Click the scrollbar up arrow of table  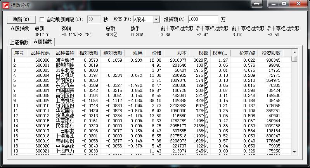point(294,53)
